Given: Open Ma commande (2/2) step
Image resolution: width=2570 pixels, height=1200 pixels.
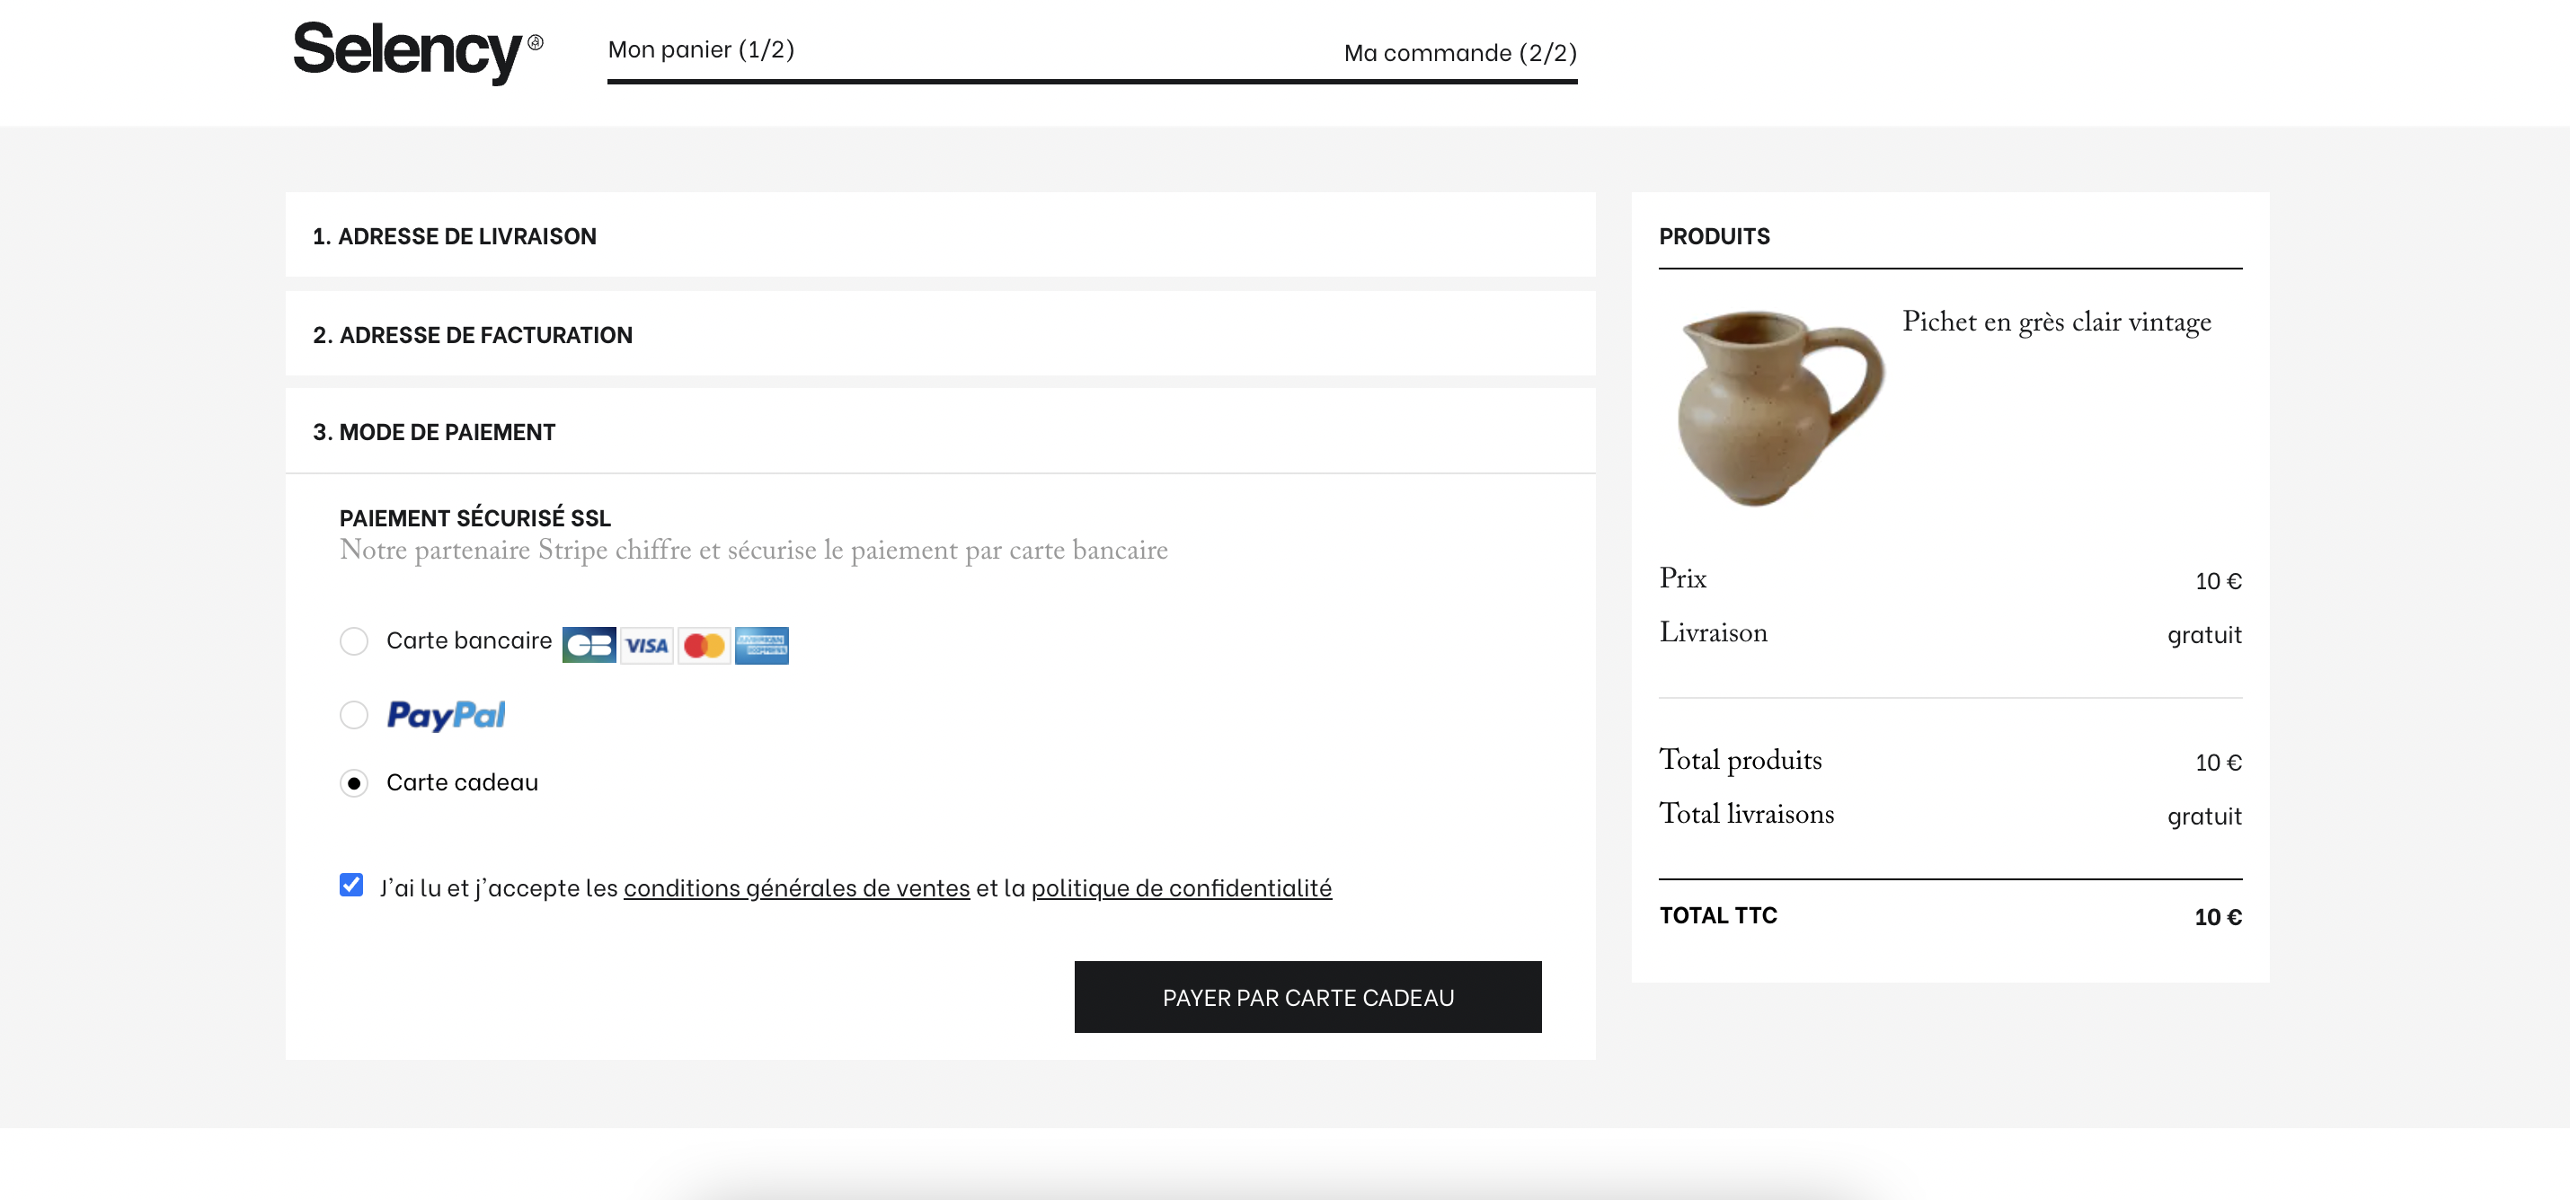Looking at the screenshot, I should tap(1460, 53).
